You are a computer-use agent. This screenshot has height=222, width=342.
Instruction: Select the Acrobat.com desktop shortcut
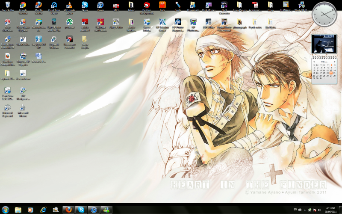click(23, 75)
